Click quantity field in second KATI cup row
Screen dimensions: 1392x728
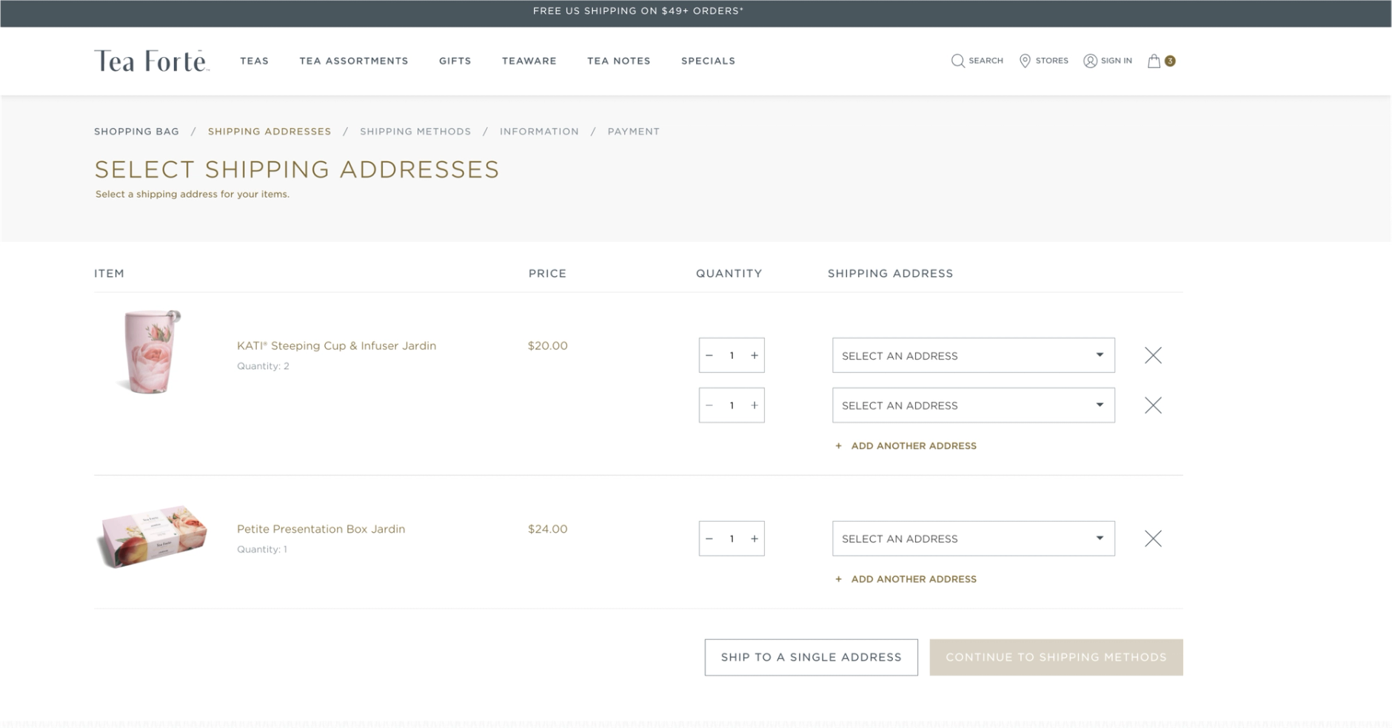(x=732, y=405)
